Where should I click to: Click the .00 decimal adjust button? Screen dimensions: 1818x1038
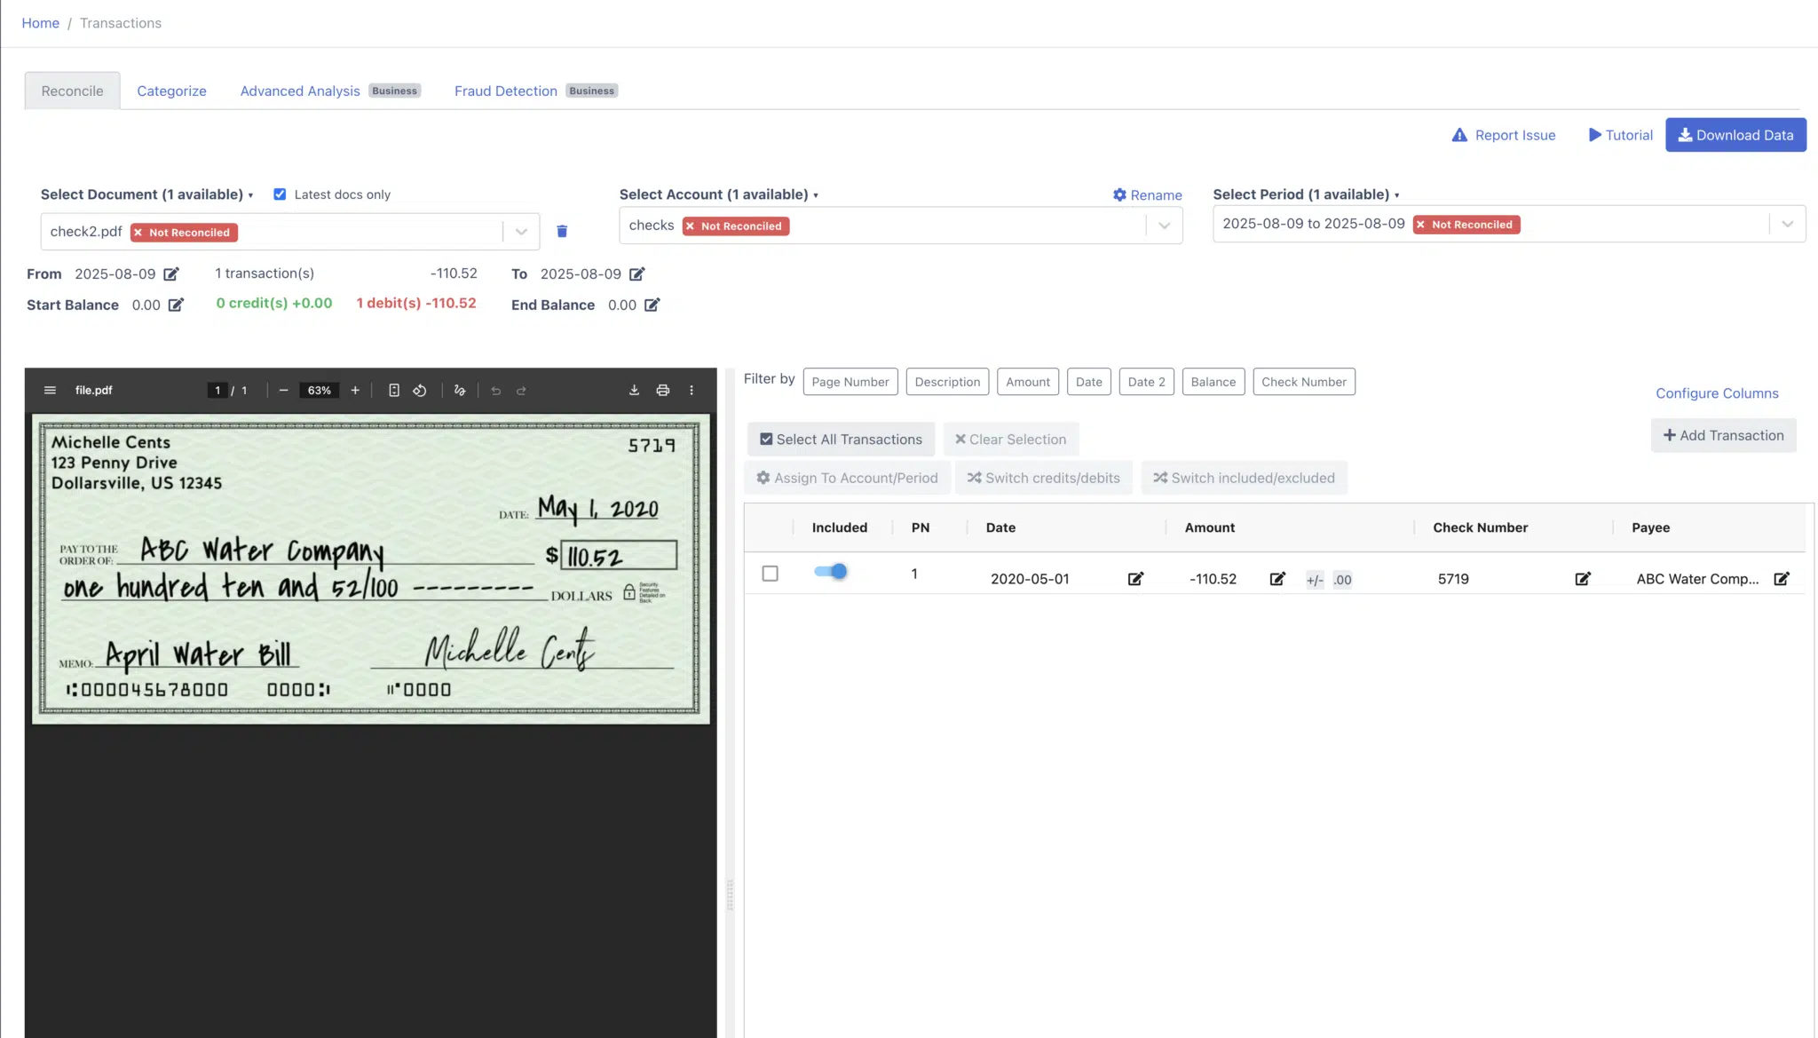(x=1342, y=580)
